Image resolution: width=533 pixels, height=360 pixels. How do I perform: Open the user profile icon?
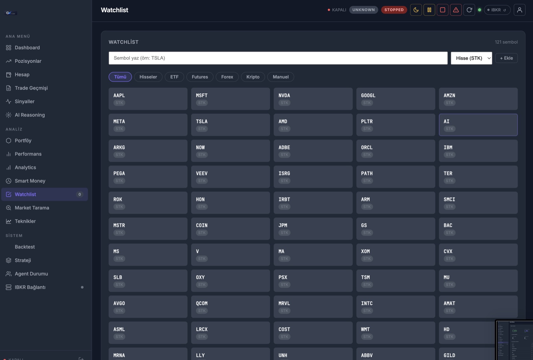tap(519, 10)
